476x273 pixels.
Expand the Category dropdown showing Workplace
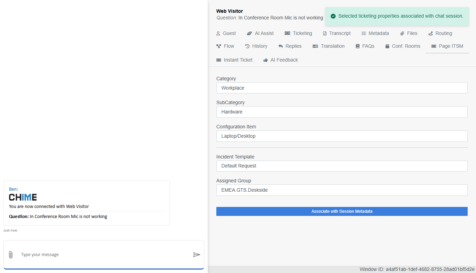tap(341, 88)
